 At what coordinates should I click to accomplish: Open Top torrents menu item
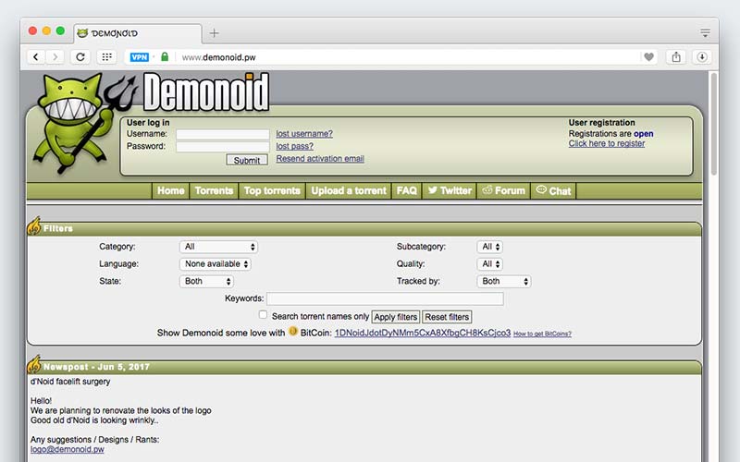tap(272, 190)
